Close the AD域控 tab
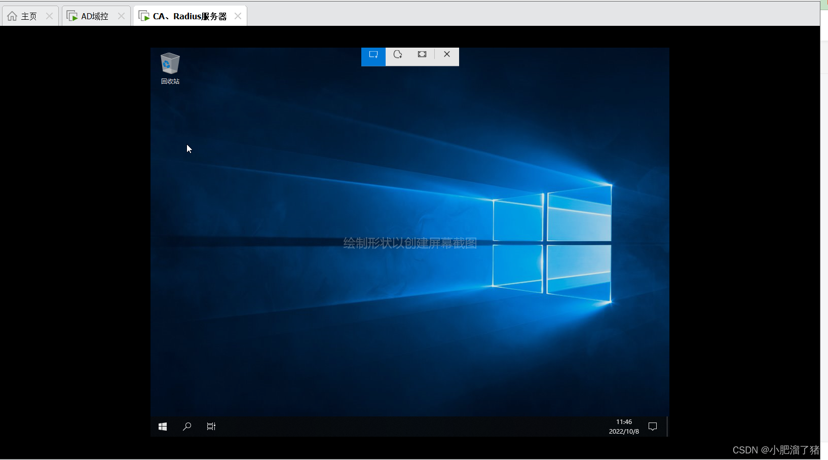 click(x=121, y=16)
